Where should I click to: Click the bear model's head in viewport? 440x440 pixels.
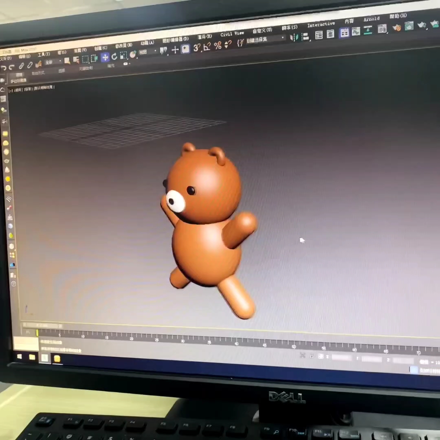(204, 187)
